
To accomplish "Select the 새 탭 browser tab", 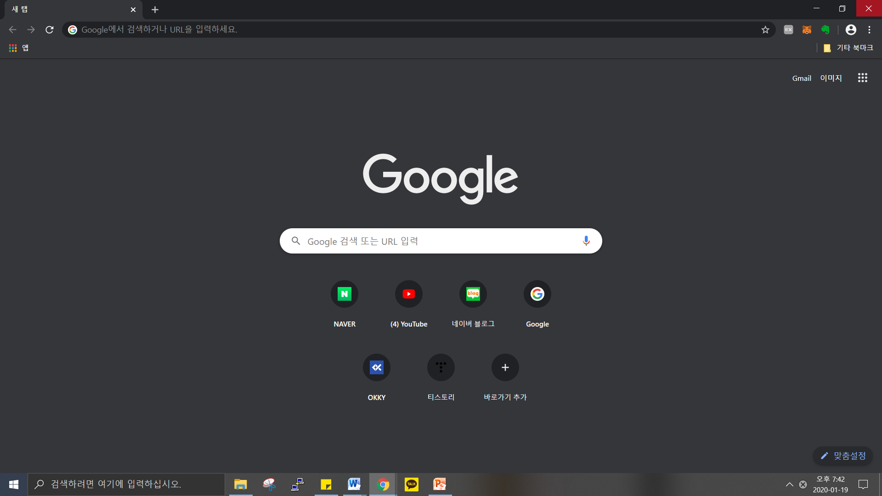I will coord(69,9).
